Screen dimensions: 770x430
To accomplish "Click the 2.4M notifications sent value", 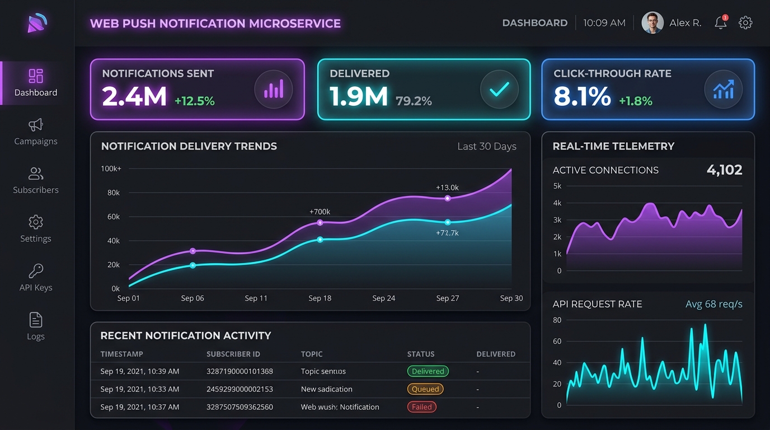I will (x=134, y=96).
